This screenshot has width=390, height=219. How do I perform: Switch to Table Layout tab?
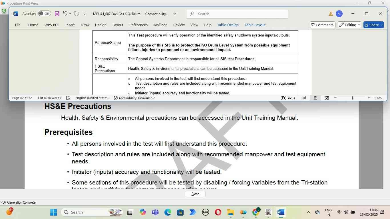click(255, 25)
